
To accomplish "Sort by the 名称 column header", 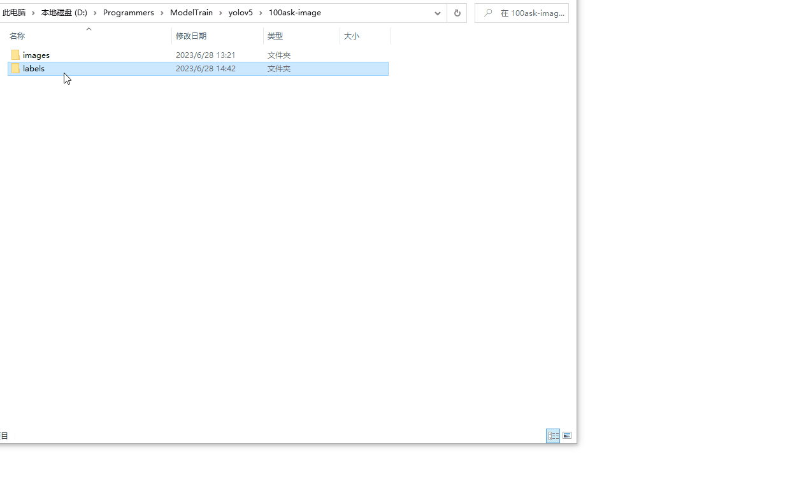I will 17,36.
